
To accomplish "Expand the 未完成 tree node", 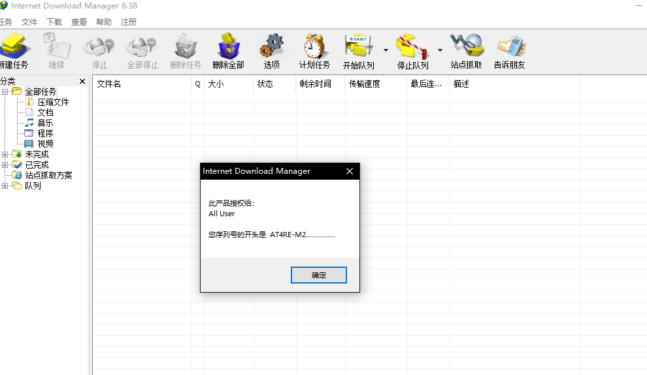I will [x=5, y=154].
